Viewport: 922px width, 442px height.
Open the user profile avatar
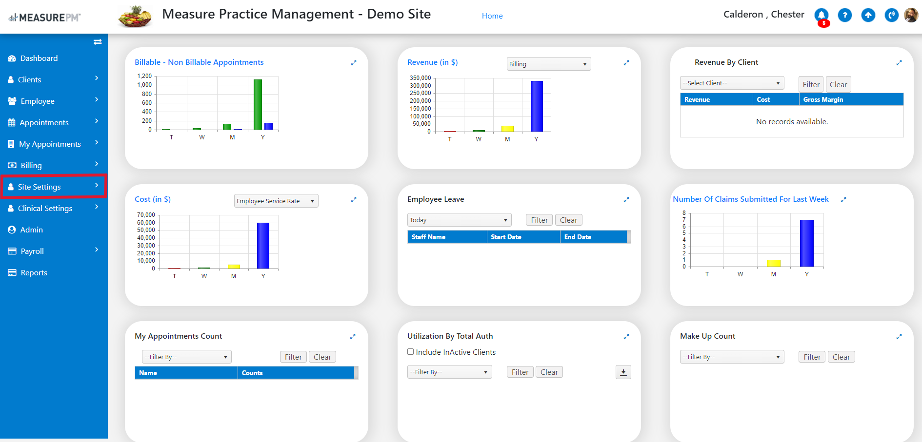pos(911,15)
